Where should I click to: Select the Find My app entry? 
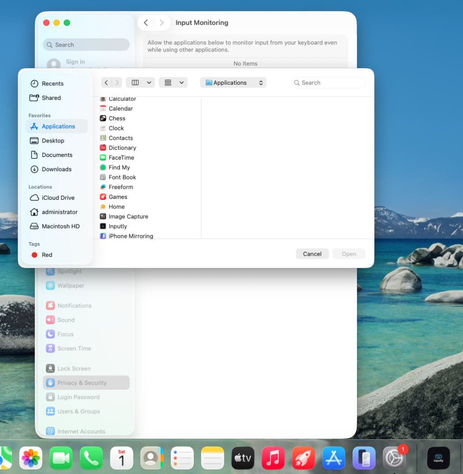pyautogui.click(x=119, y=167)
